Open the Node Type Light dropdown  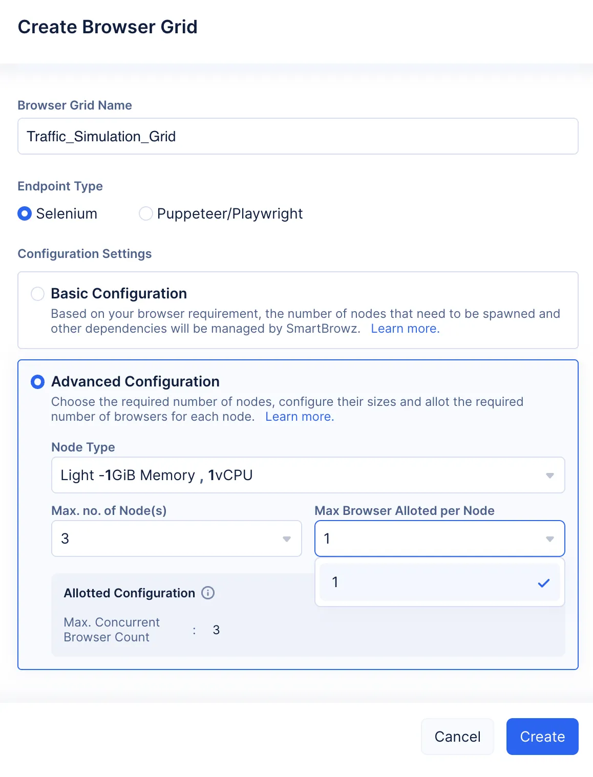click(x=308, y=475)
